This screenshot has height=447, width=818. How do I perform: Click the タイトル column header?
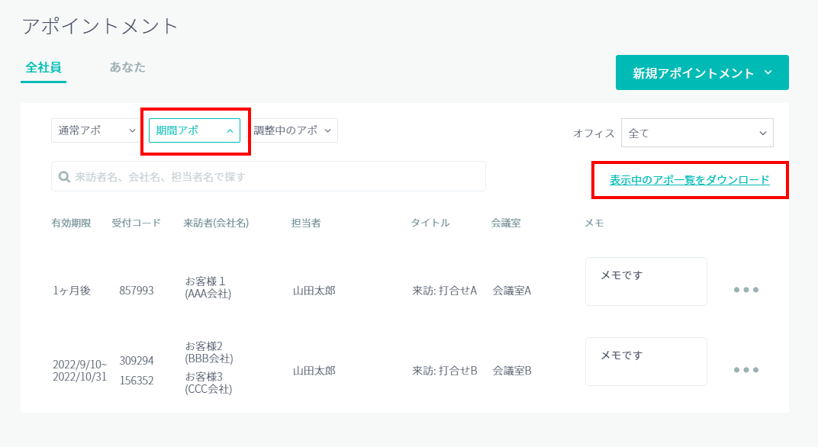(x=430, y=223)
